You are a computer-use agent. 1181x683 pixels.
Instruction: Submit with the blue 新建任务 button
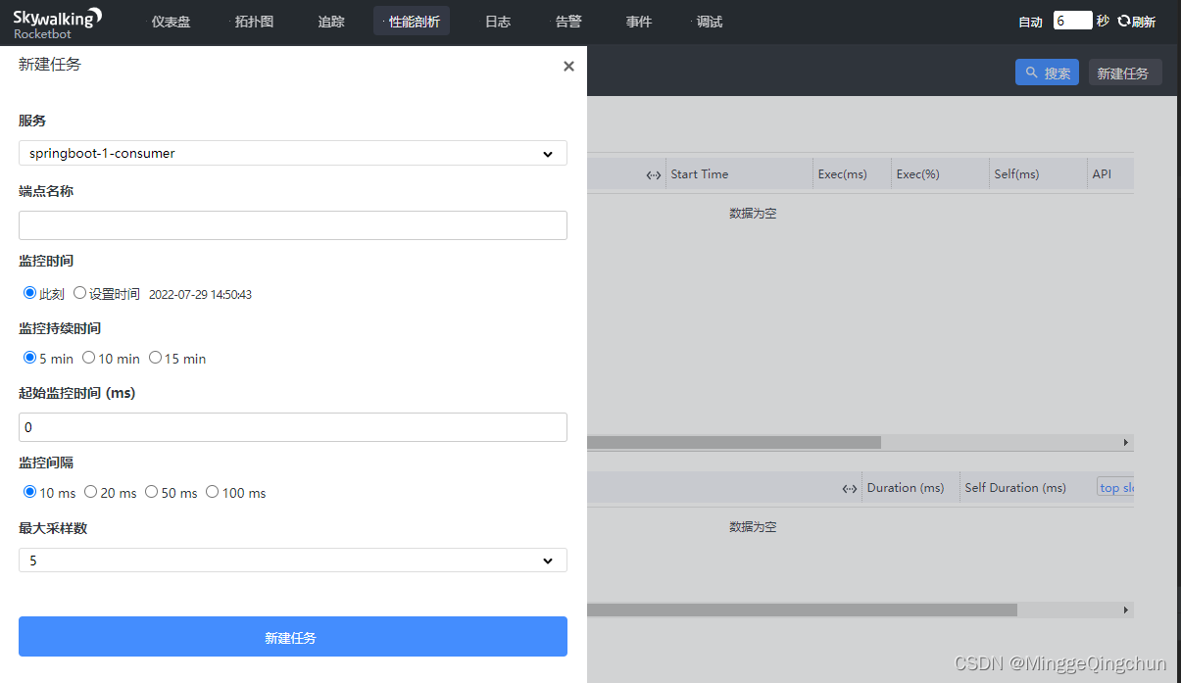[x=292, y=637]
